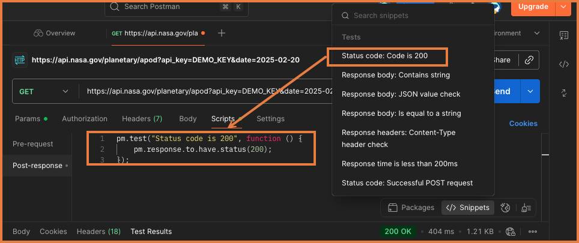
Task: Click the Share button
Action: pos(502,60)
